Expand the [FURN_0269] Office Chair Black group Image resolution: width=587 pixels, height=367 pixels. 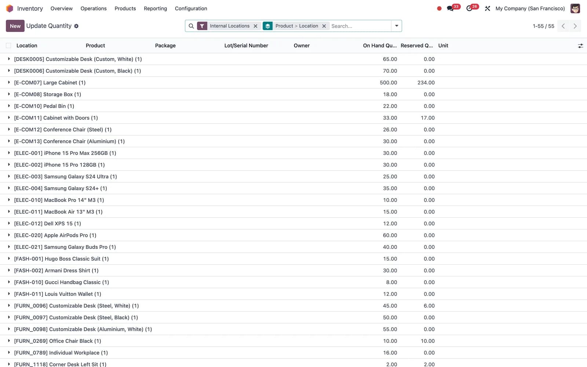9,341
